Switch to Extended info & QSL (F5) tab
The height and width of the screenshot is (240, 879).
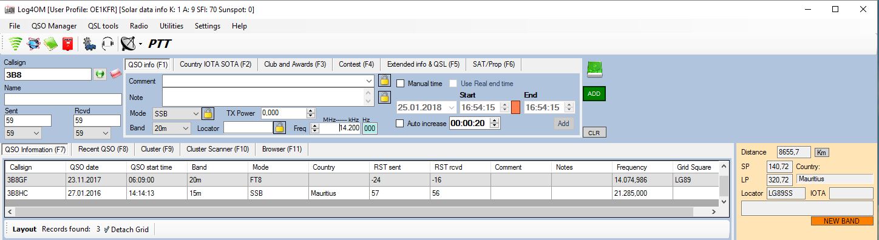click(x=423, y=64)
